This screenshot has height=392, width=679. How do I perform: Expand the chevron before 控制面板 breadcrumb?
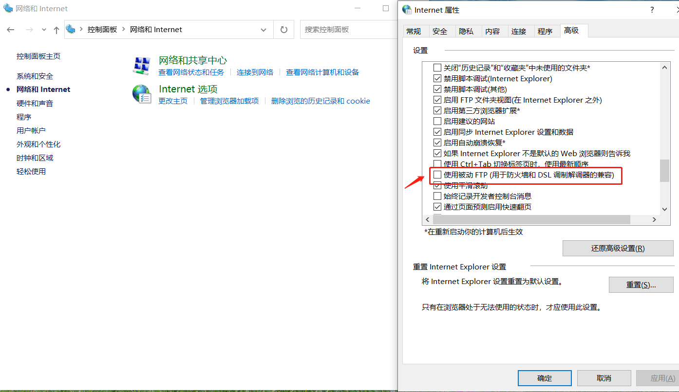(81, 30)
